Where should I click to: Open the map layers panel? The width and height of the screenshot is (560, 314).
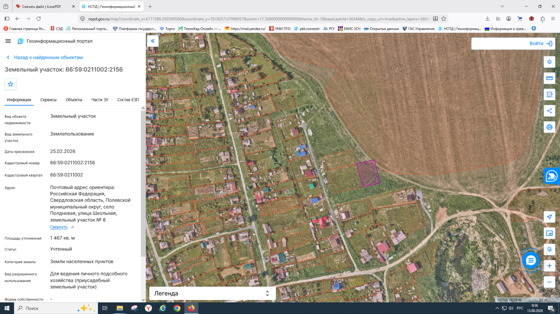[x=549, y=62]
